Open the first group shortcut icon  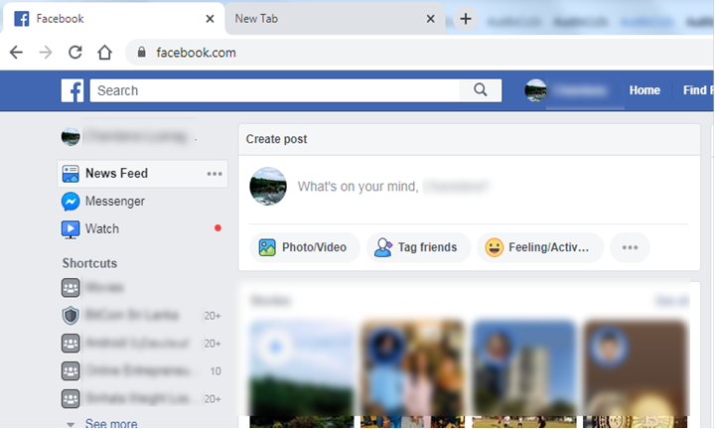point(71,288)
